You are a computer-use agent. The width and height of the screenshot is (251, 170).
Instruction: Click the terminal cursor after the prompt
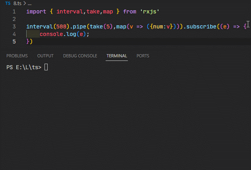[46, 67]
